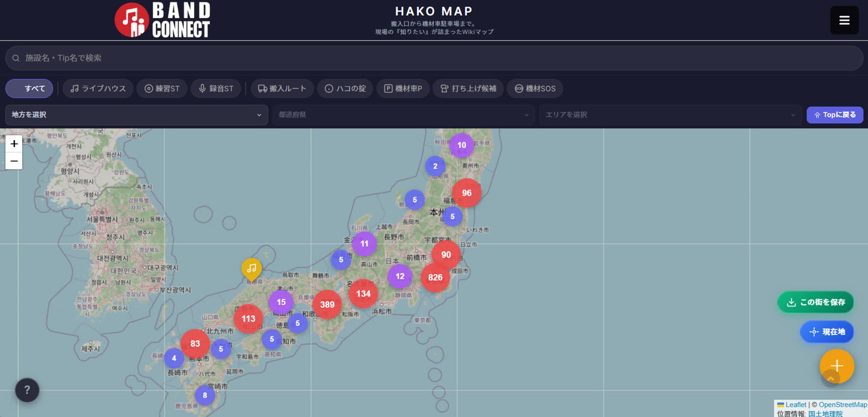Open the 134 cluster marker
Viewport: 868px width, 417px height.
click(x=363, y=293)
